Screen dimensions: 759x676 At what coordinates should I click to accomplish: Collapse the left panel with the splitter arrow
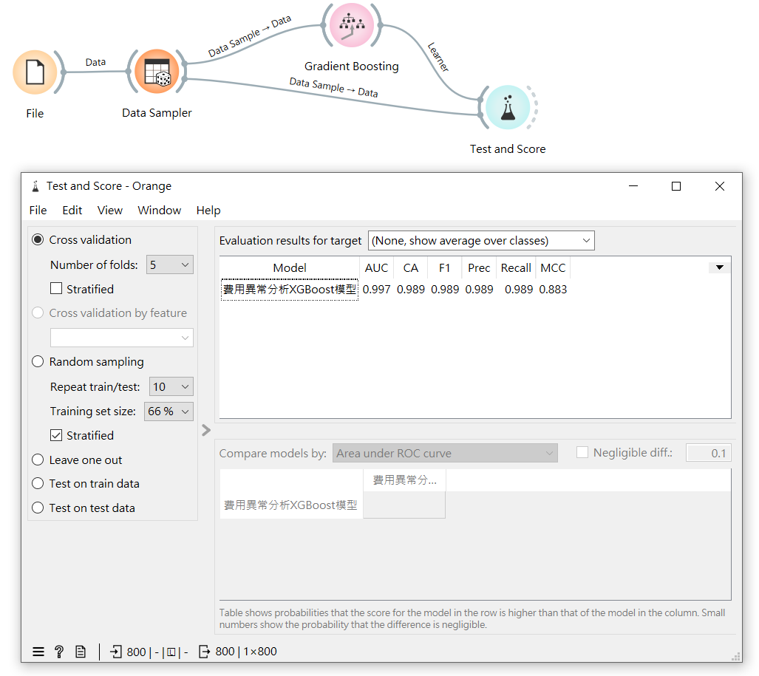(206, 430)
